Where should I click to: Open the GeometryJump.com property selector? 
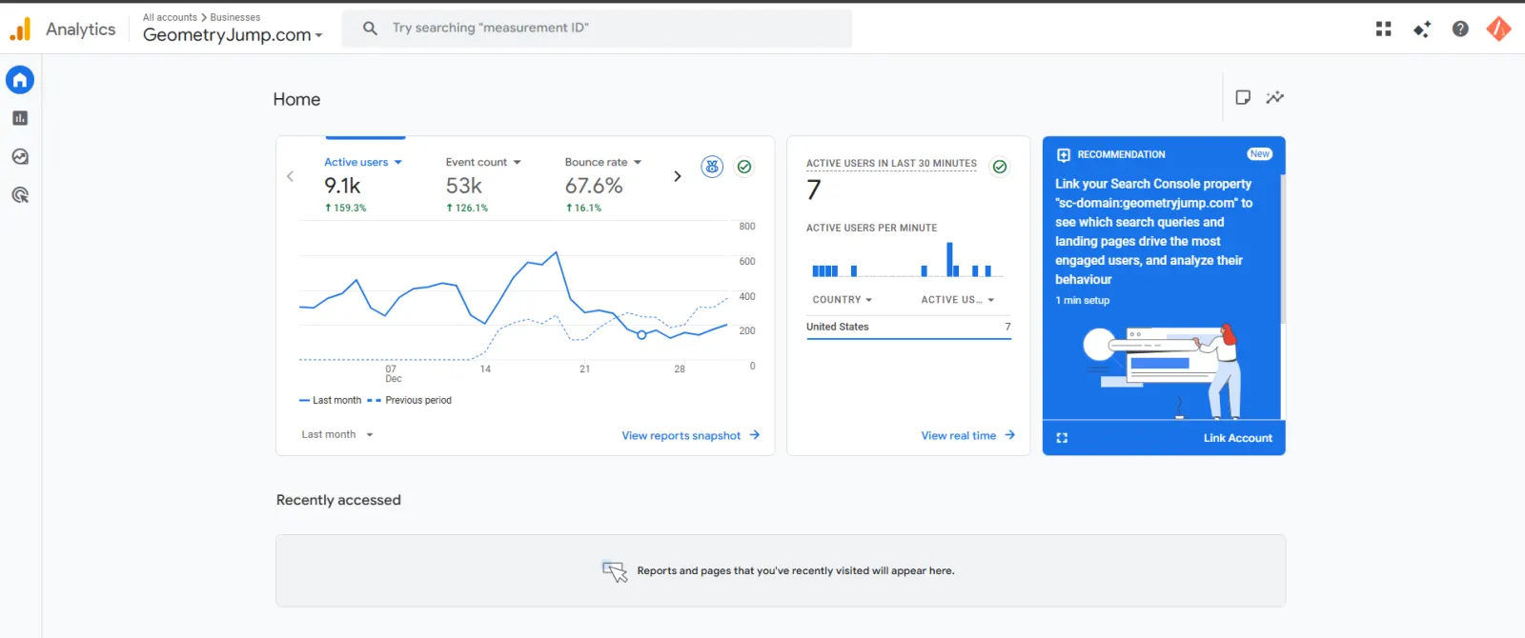pos(233,35)
